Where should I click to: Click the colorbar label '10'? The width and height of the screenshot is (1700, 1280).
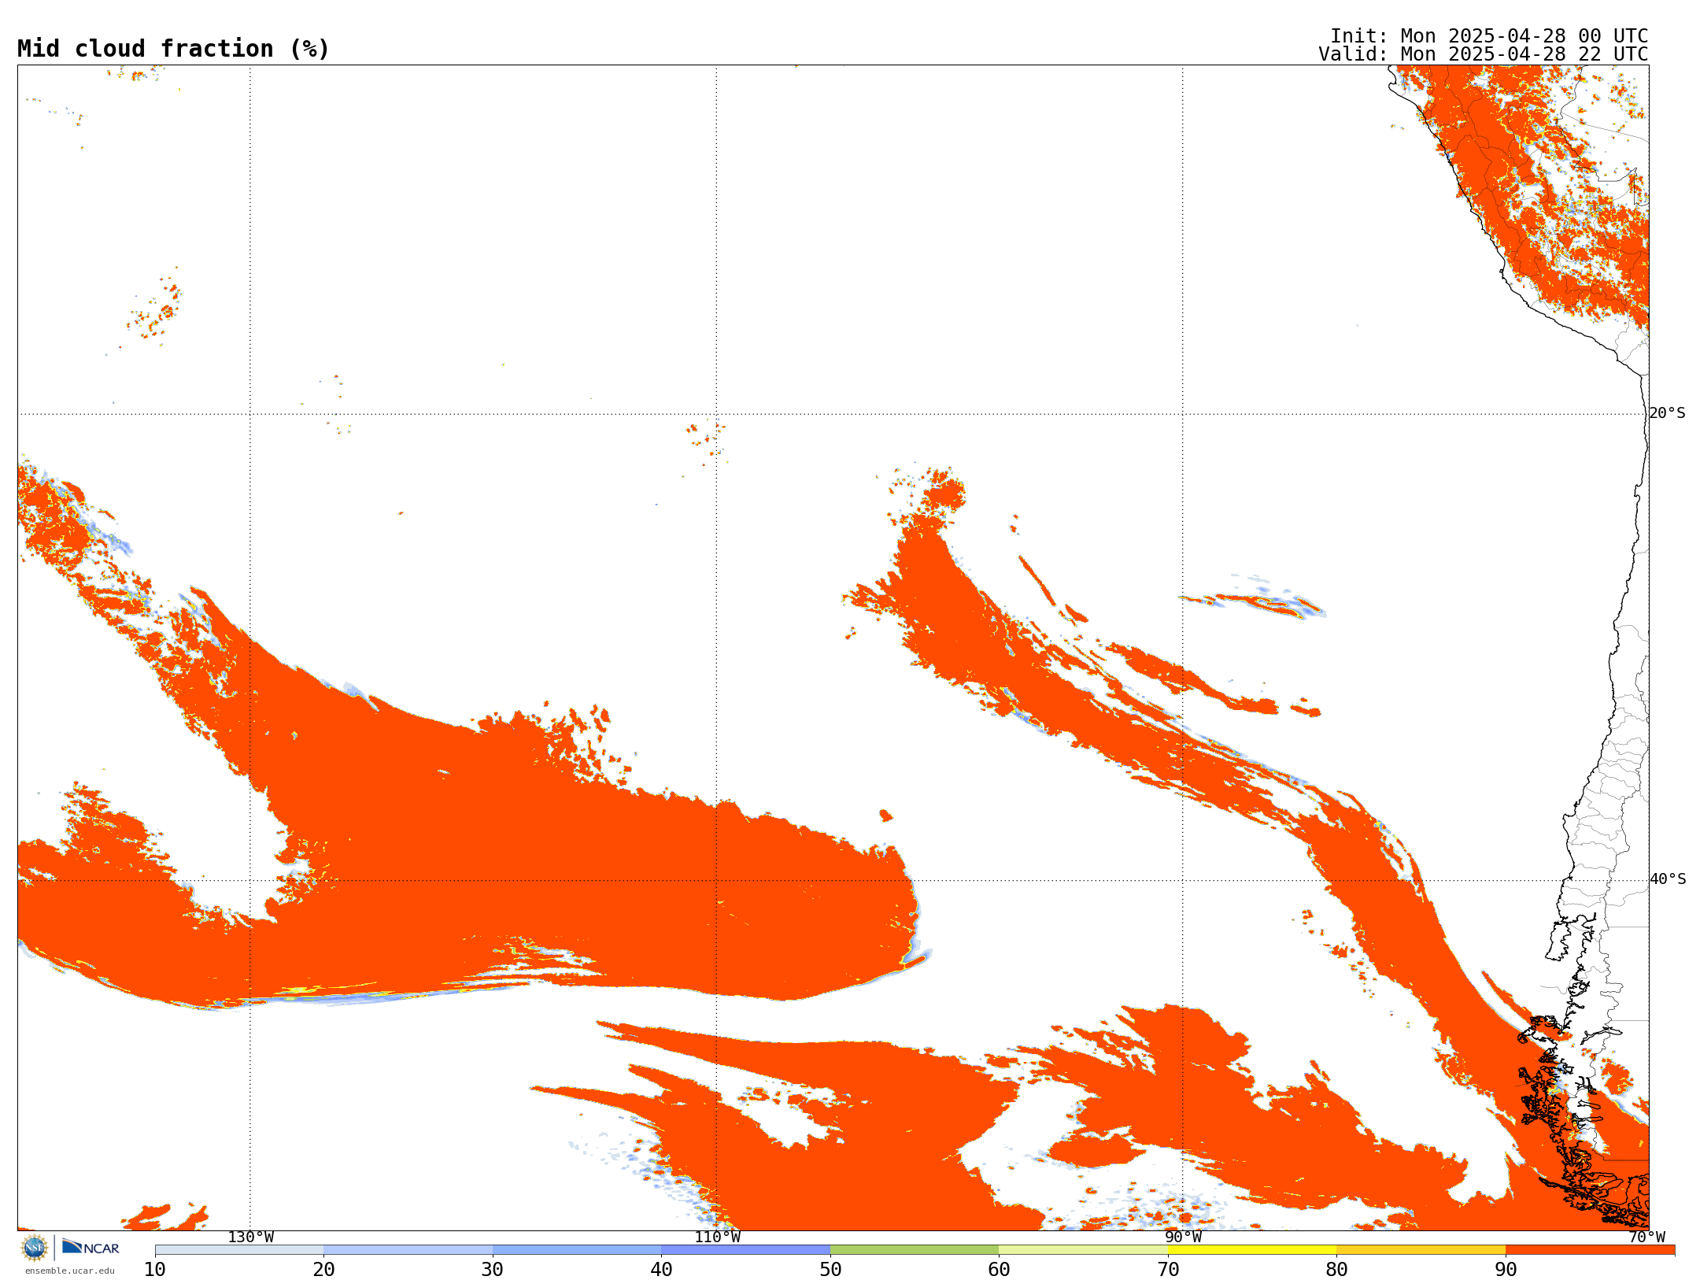(155, 1270)
